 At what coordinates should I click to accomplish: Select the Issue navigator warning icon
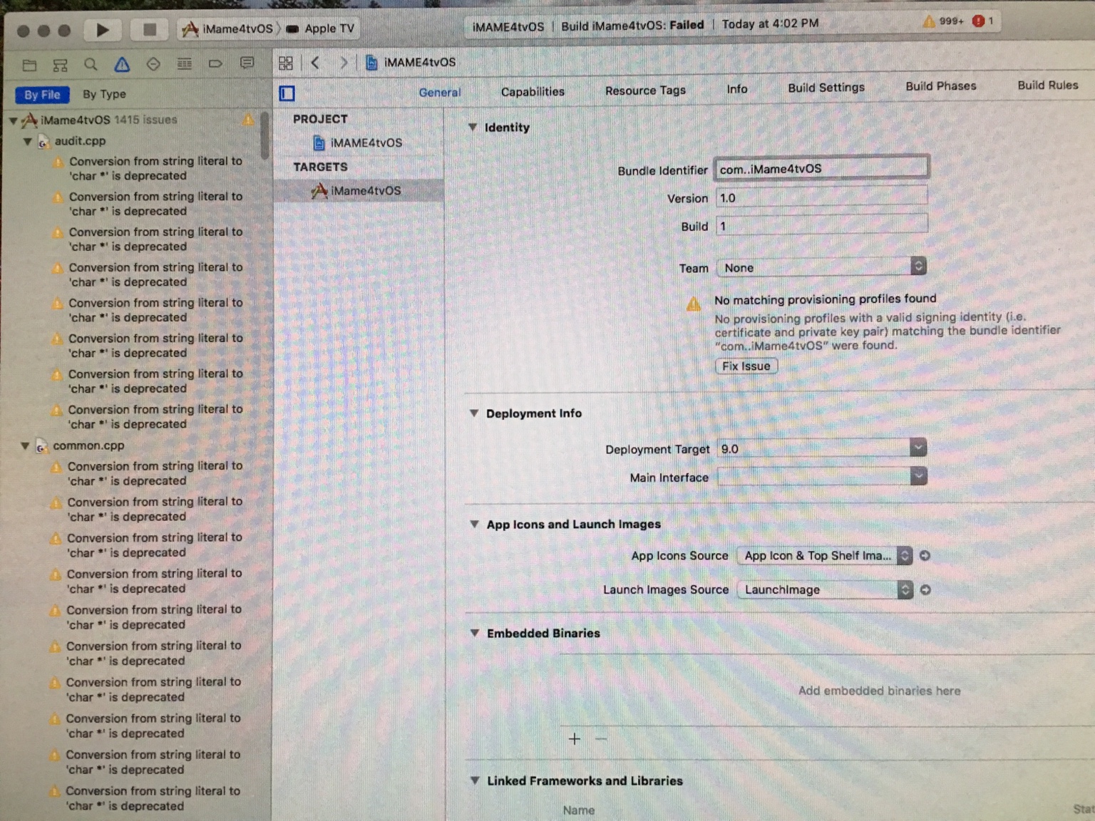tap(122, 65)
